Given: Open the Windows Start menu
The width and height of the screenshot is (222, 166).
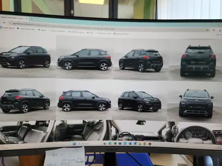Looking at the screenshot, I should pos(74,144).
